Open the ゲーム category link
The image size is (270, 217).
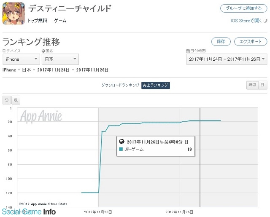pos(60,21)
